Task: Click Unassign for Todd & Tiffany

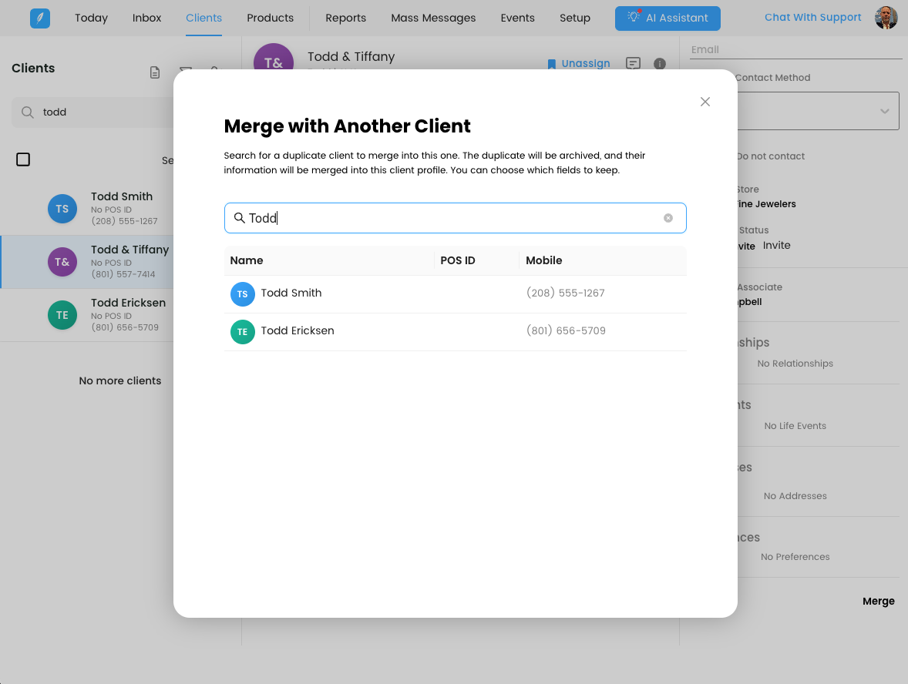Action: click(586, 63)
